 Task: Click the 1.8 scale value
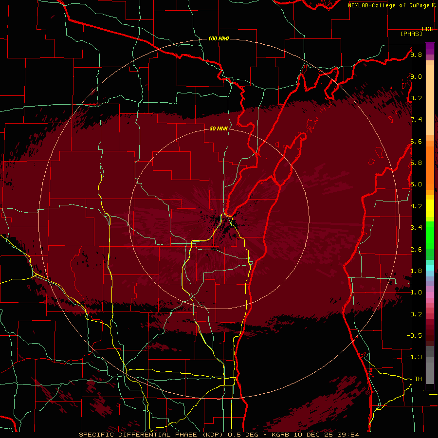416,271
